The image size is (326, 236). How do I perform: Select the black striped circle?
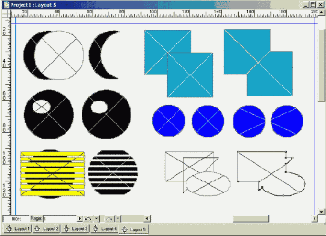pyautogui.click(x=112, y=172)
